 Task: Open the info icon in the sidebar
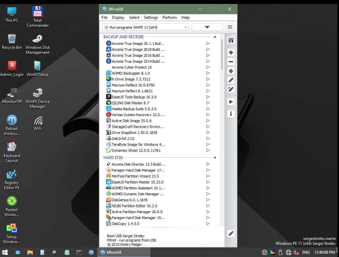coord(231,114)
